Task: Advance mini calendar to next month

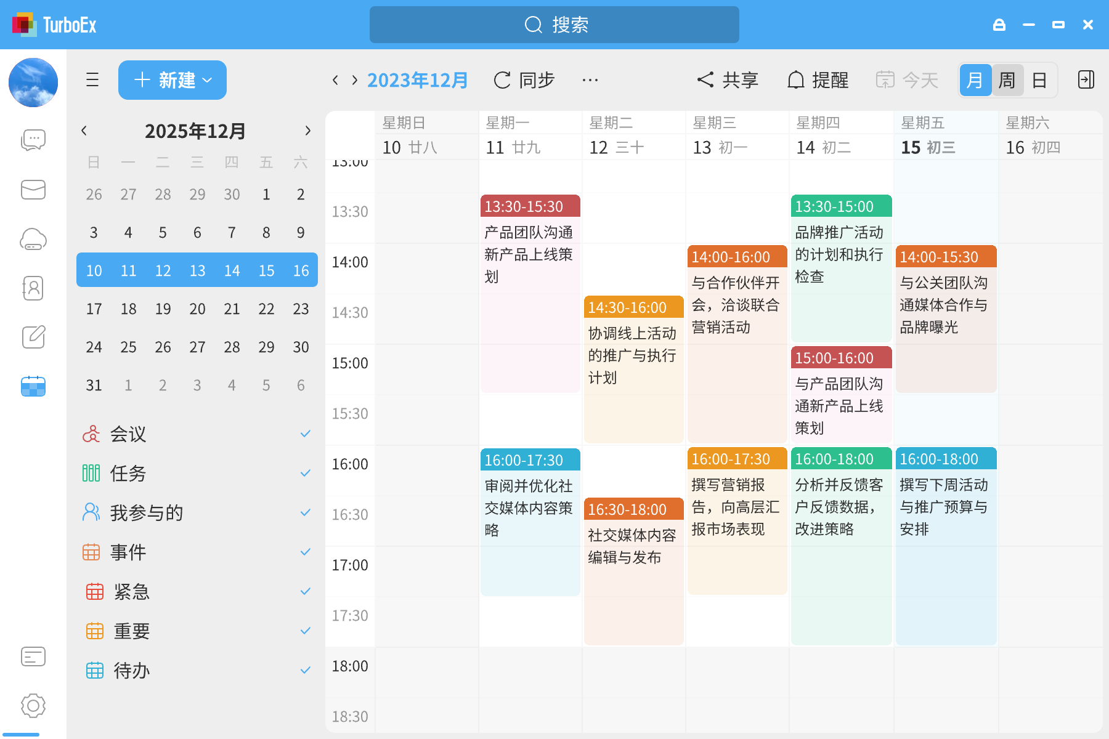Action: pos(308,131)
